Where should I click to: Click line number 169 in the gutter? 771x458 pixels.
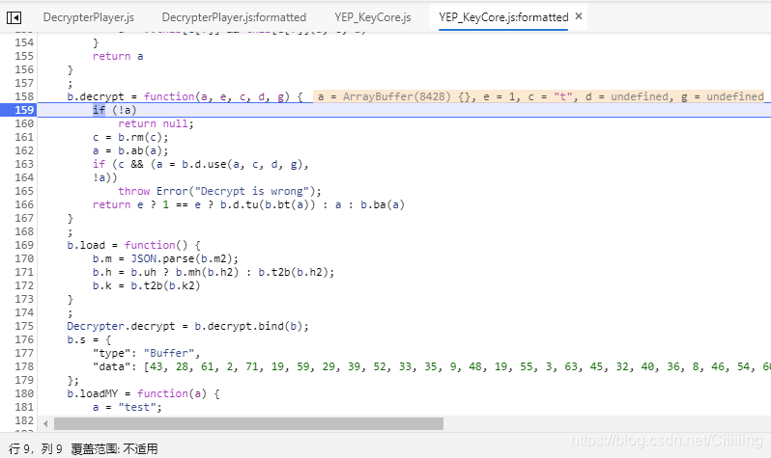pos(24,246)
